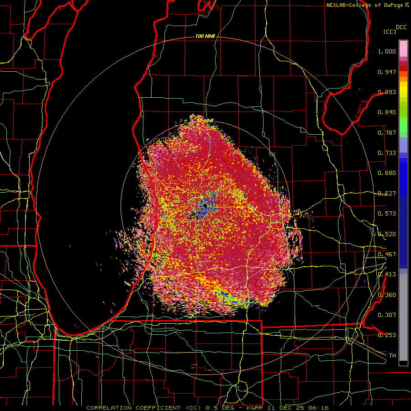Click the gray segment of the color bar

[403, 317]
